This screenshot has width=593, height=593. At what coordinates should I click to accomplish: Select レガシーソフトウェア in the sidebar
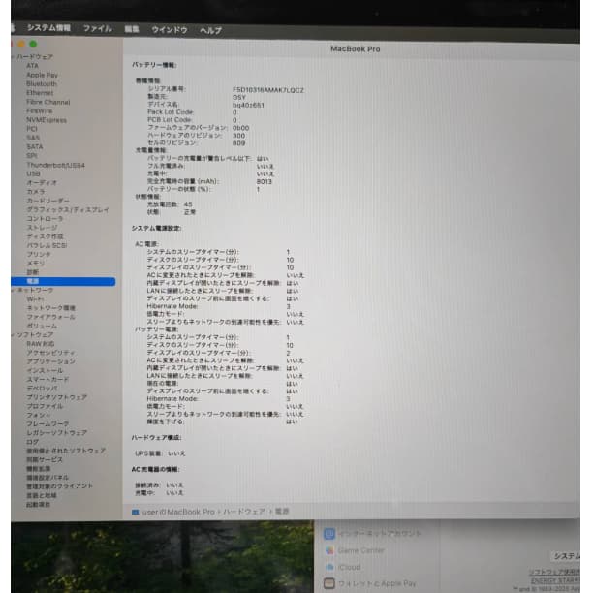tap(57, 433)
